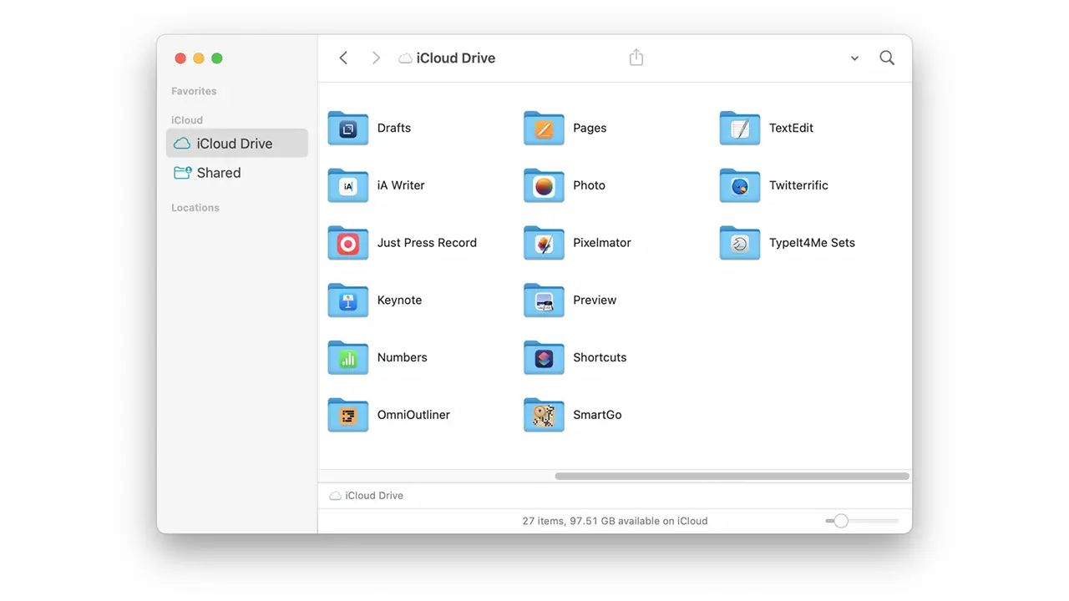This screenshot has width=1069, height=601.
Task: Click the Shortcuts folder name
Action: coord(600,357)
